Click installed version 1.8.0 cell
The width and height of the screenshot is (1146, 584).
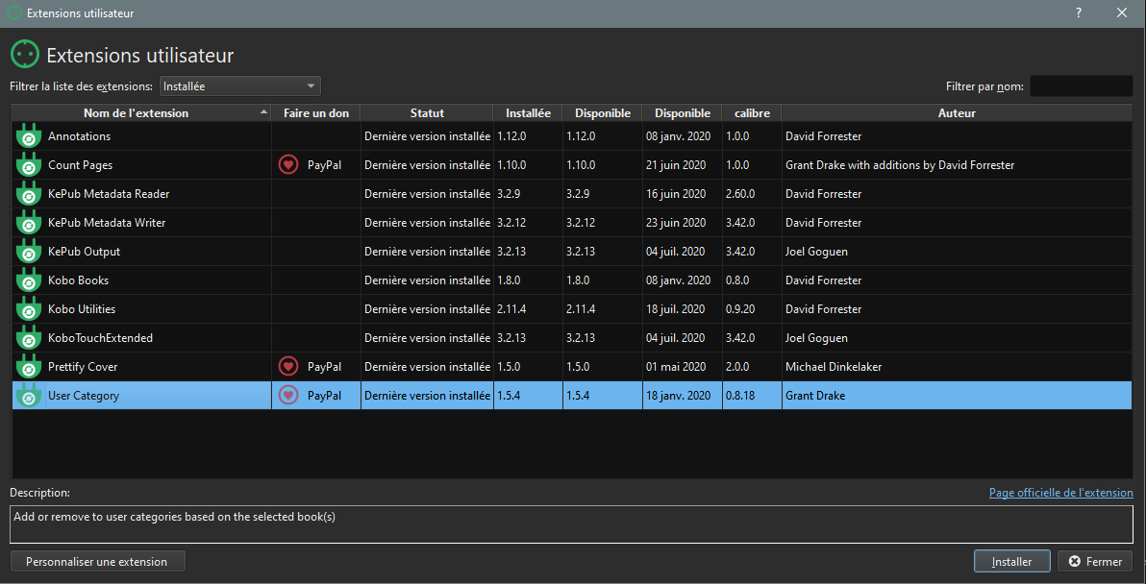pos(529,280)
